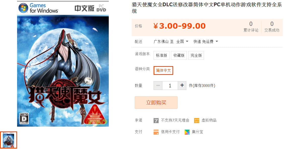Click the 立即购买 buy now button
The height and width of the screenshot is (149, 284).
(156, 103)
